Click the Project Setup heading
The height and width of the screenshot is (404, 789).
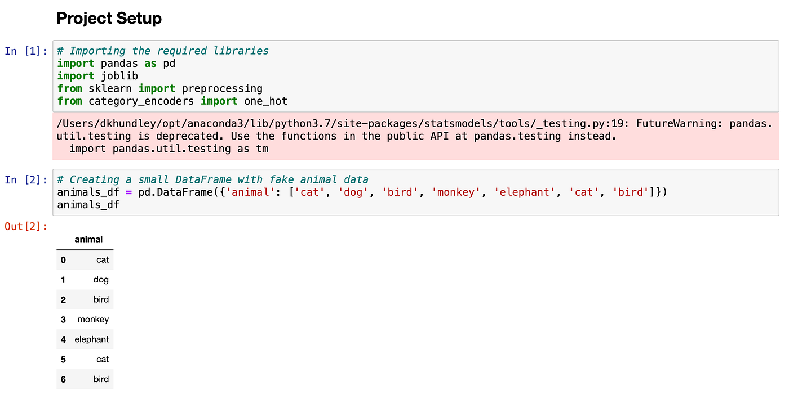pos(109,18)
